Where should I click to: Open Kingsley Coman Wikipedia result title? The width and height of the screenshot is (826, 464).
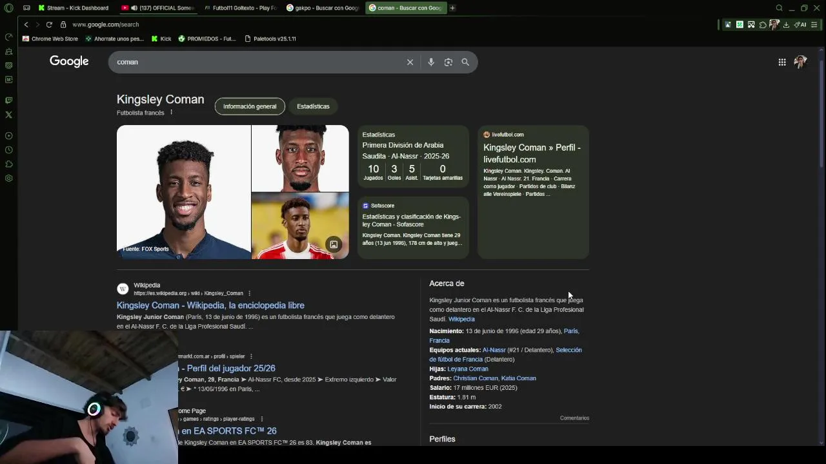coord(210,305)
